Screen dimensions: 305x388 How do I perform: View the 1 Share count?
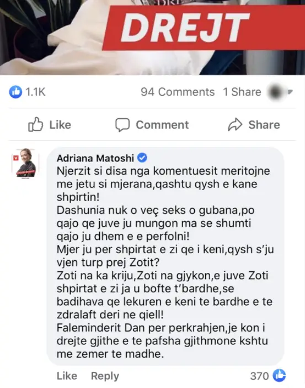pos(242,92)
